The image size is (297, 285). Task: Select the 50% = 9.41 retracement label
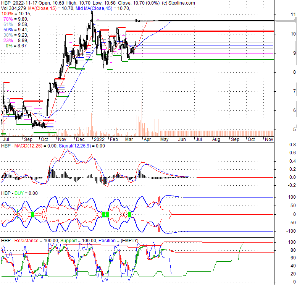pyautogui.click(x=16, y=29)
